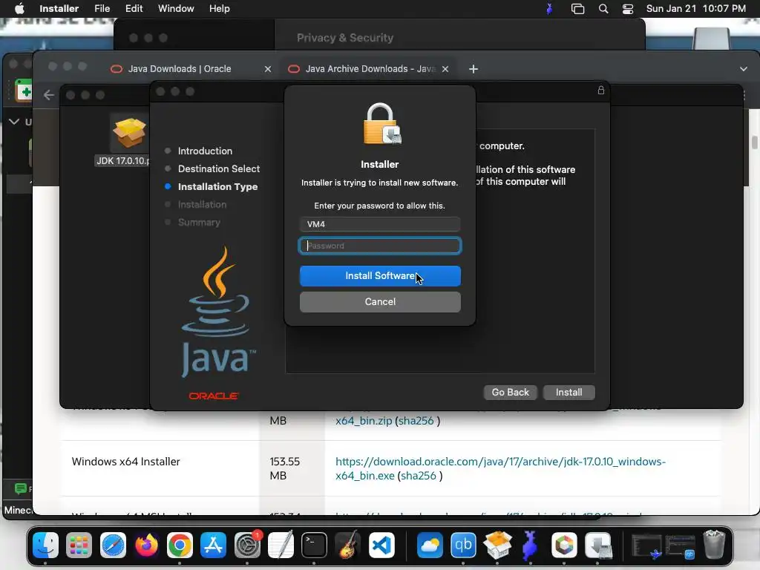The image size is (760, 570).
Task: Open Spotlight search in menu bar
Action: pyautogui.click(x=603, y=9)
